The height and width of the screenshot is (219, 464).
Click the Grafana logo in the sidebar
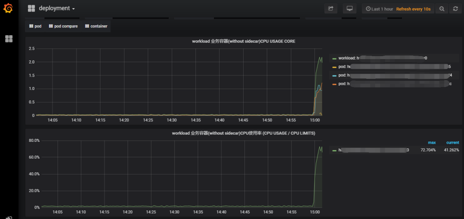point(8,8)
